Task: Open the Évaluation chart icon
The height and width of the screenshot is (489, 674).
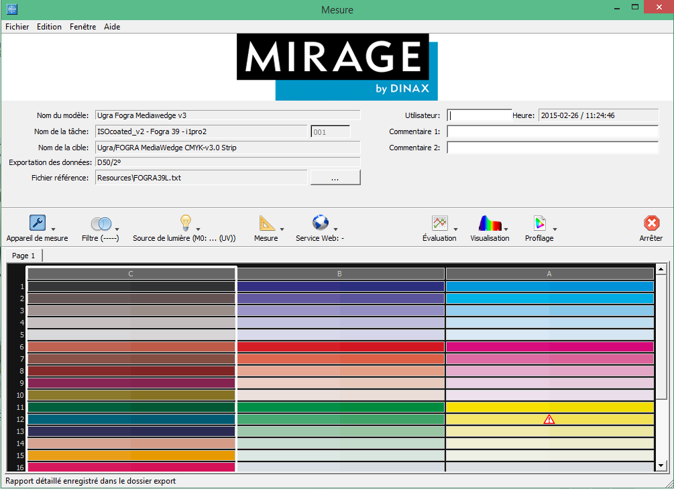Action: [x=440, y=223]
